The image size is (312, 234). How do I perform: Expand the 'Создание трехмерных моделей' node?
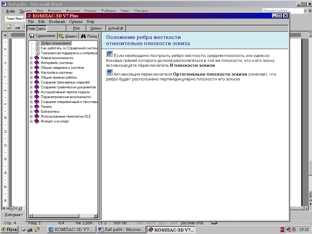31,82
